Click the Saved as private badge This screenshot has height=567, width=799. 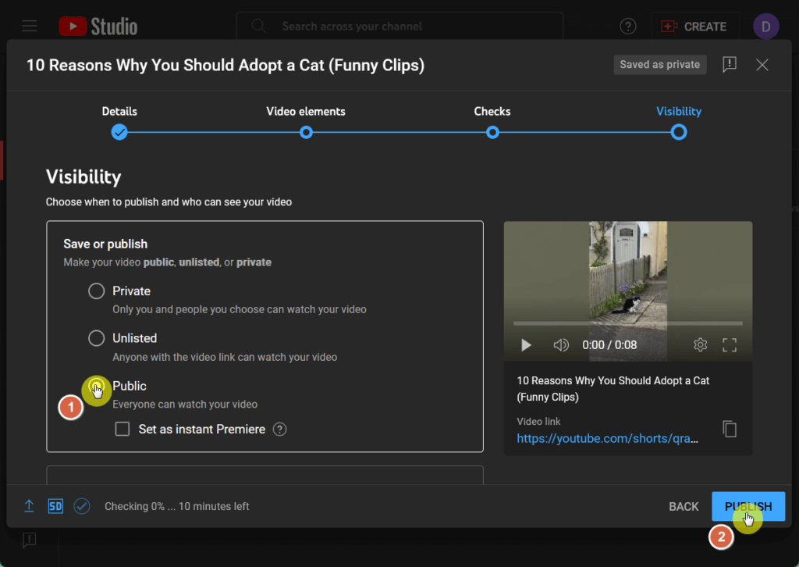click(659, 65)
